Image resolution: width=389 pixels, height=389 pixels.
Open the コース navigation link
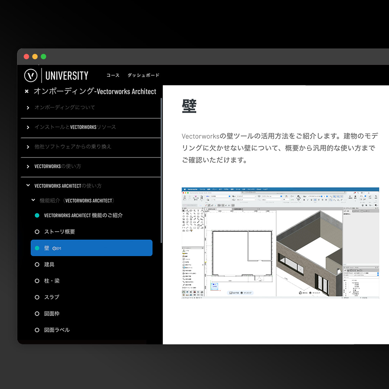[x=113, y=75]
